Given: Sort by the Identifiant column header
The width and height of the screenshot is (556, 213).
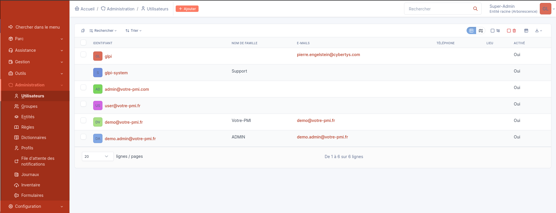Looking at the screenshot, I should (x=103, y=43).
